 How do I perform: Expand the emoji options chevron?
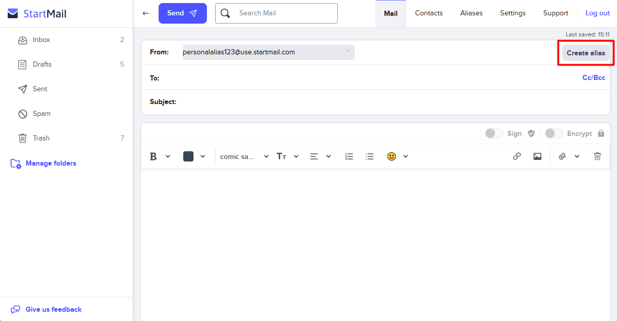point(406,156)
